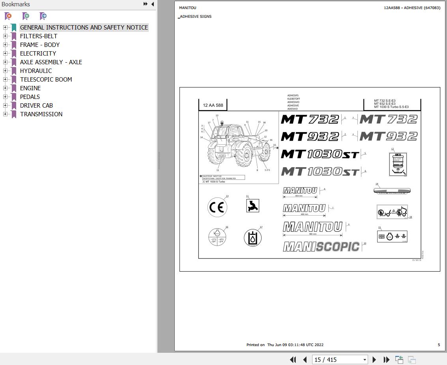Click the MANISCOPIC decal in diagram
Image resolution: width=447 pixels, height=365 pixels.
[321, 247]
